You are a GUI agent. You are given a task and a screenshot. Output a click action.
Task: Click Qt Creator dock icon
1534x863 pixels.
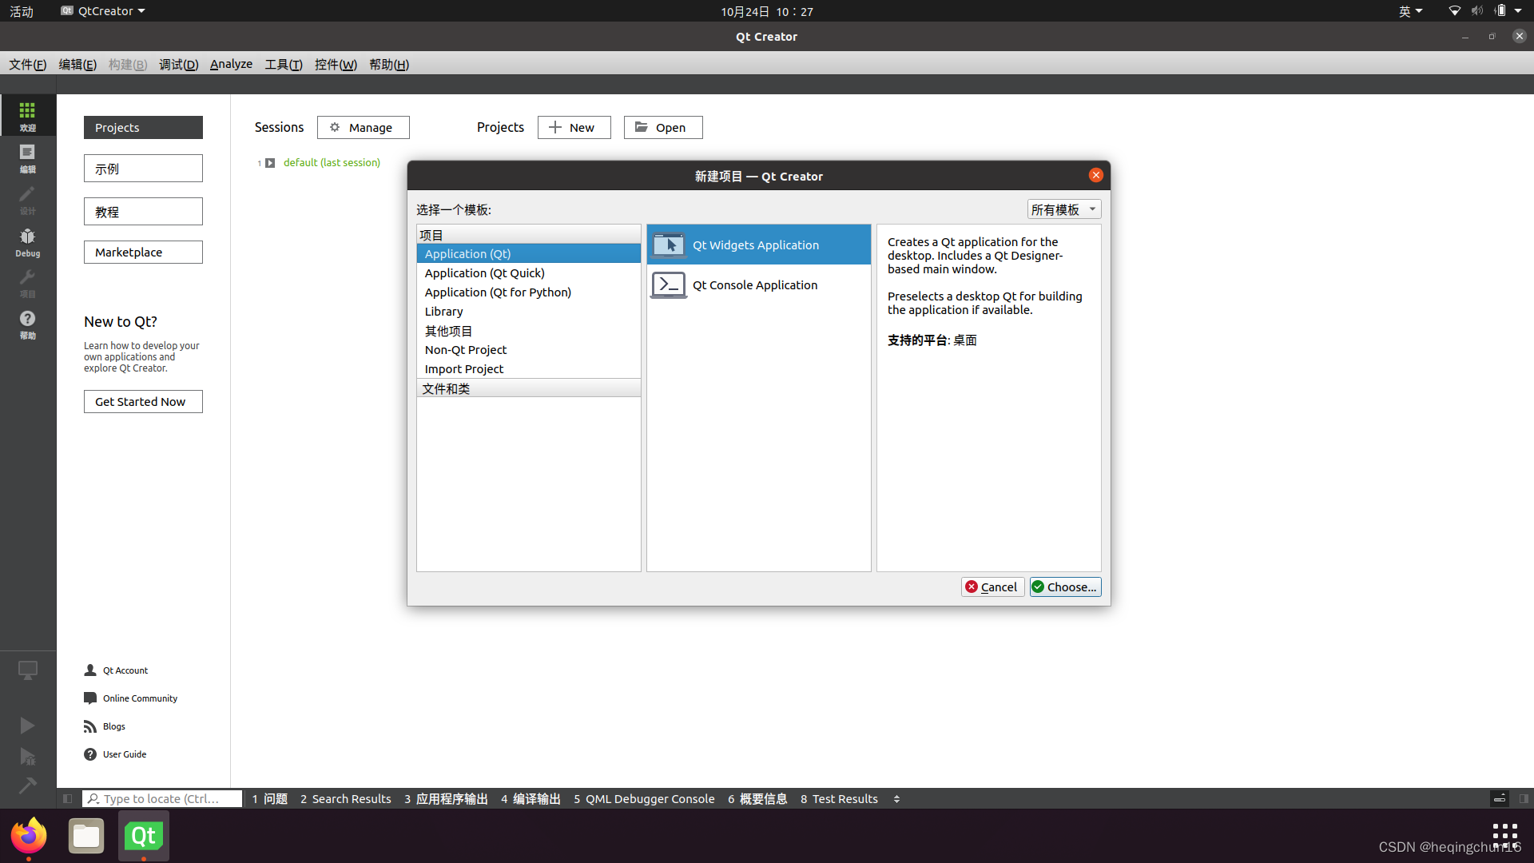144,836
